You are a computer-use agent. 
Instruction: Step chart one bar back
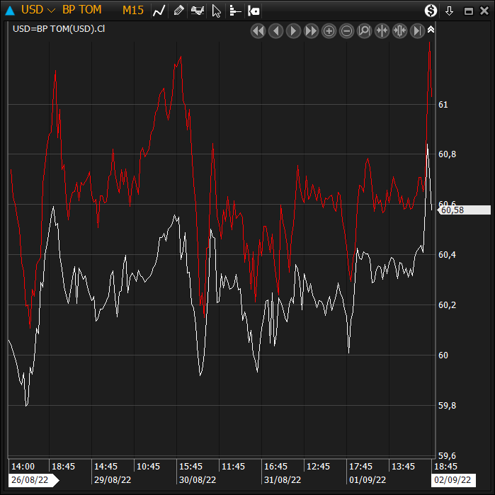[276, 30]
